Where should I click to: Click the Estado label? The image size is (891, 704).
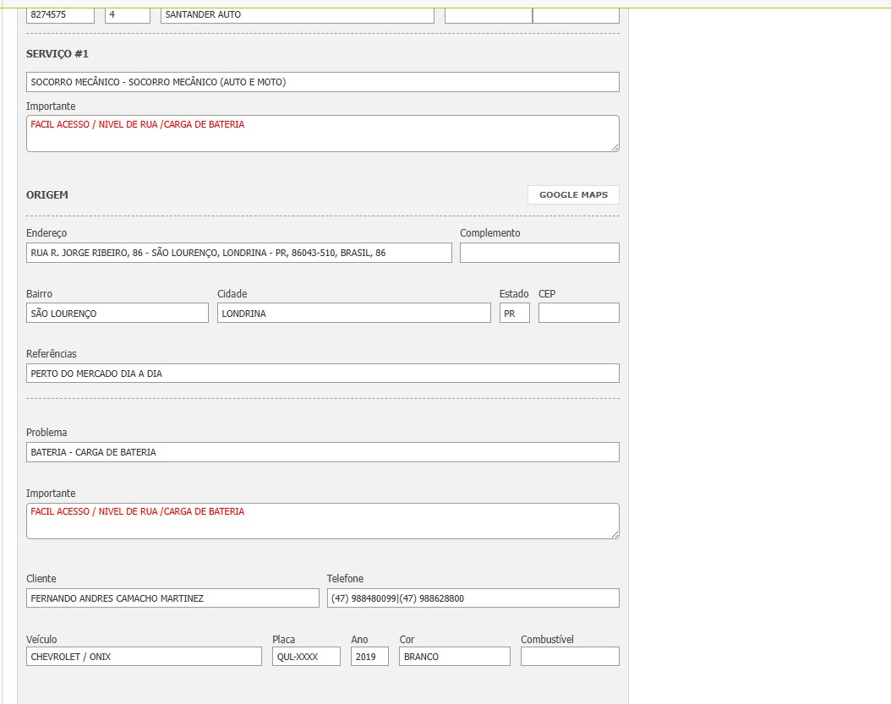[514, 294]
